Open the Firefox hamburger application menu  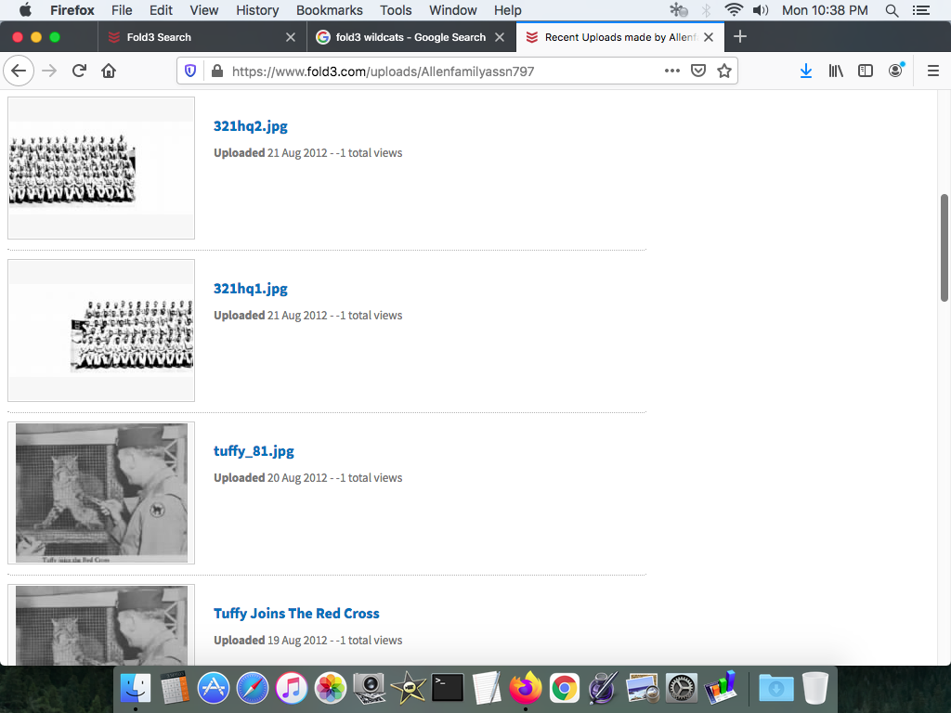coord(933,71)
